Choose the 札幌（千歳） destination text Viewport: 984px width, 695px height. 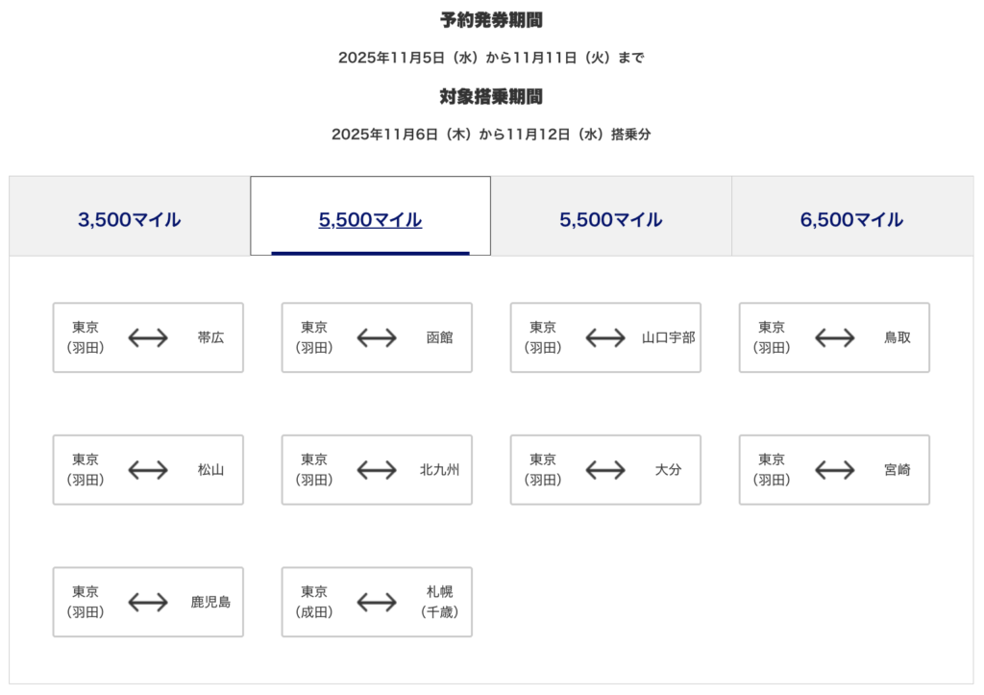439,603
